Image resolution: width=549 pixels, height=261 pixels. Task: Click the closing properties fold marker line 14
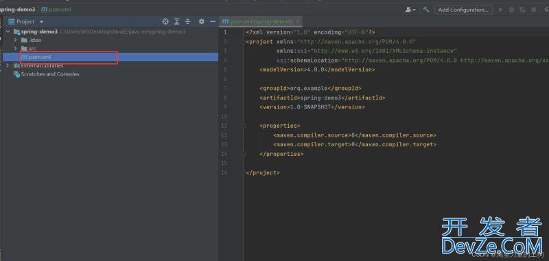[244, 154]
